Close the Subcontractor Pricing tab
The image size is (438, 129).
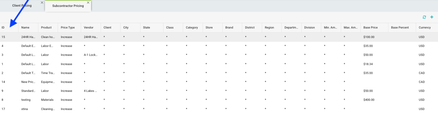click(88, 3)
